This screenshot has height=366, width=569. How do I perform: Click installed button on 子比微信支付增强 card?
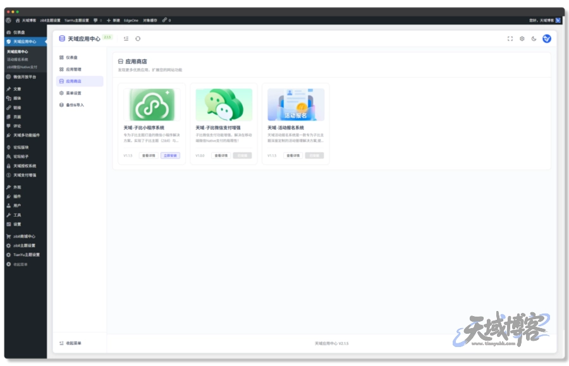[242, 156]
